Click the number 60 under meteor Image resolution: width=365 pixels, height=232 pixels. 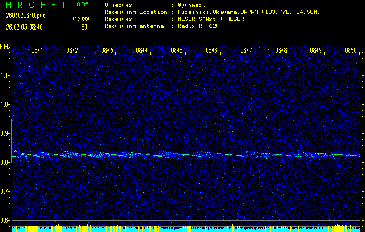[84, 27]
